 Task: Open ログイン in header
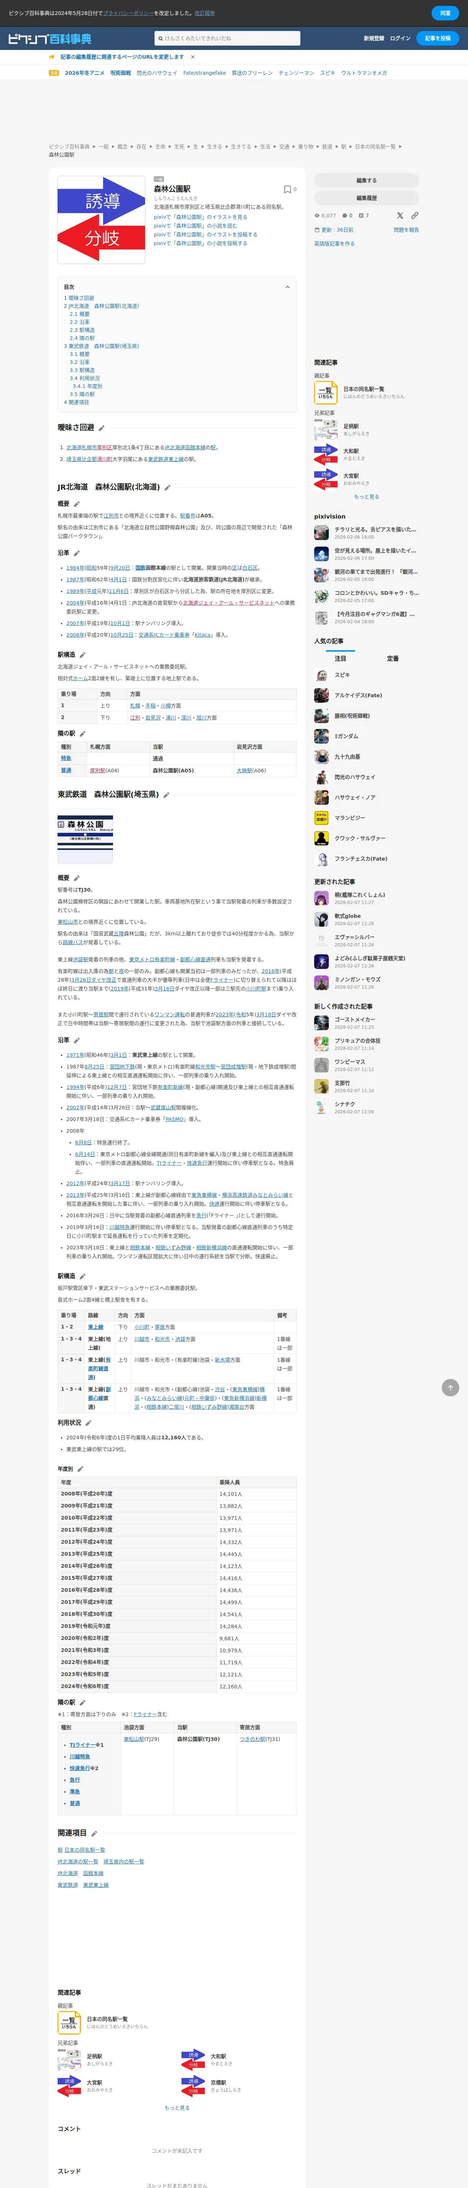(400, 38)
